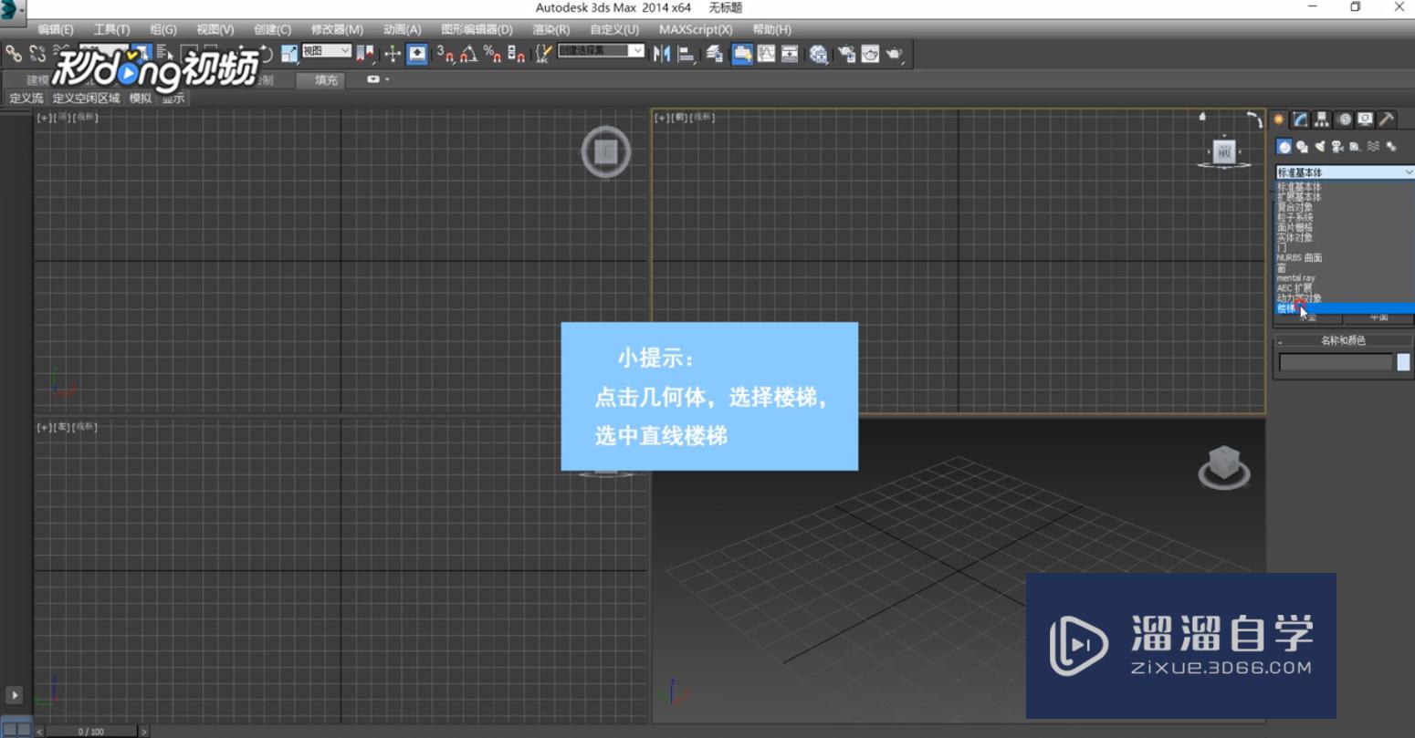
Task: Click the Render teapot icon
Action: tap(894, 54)
